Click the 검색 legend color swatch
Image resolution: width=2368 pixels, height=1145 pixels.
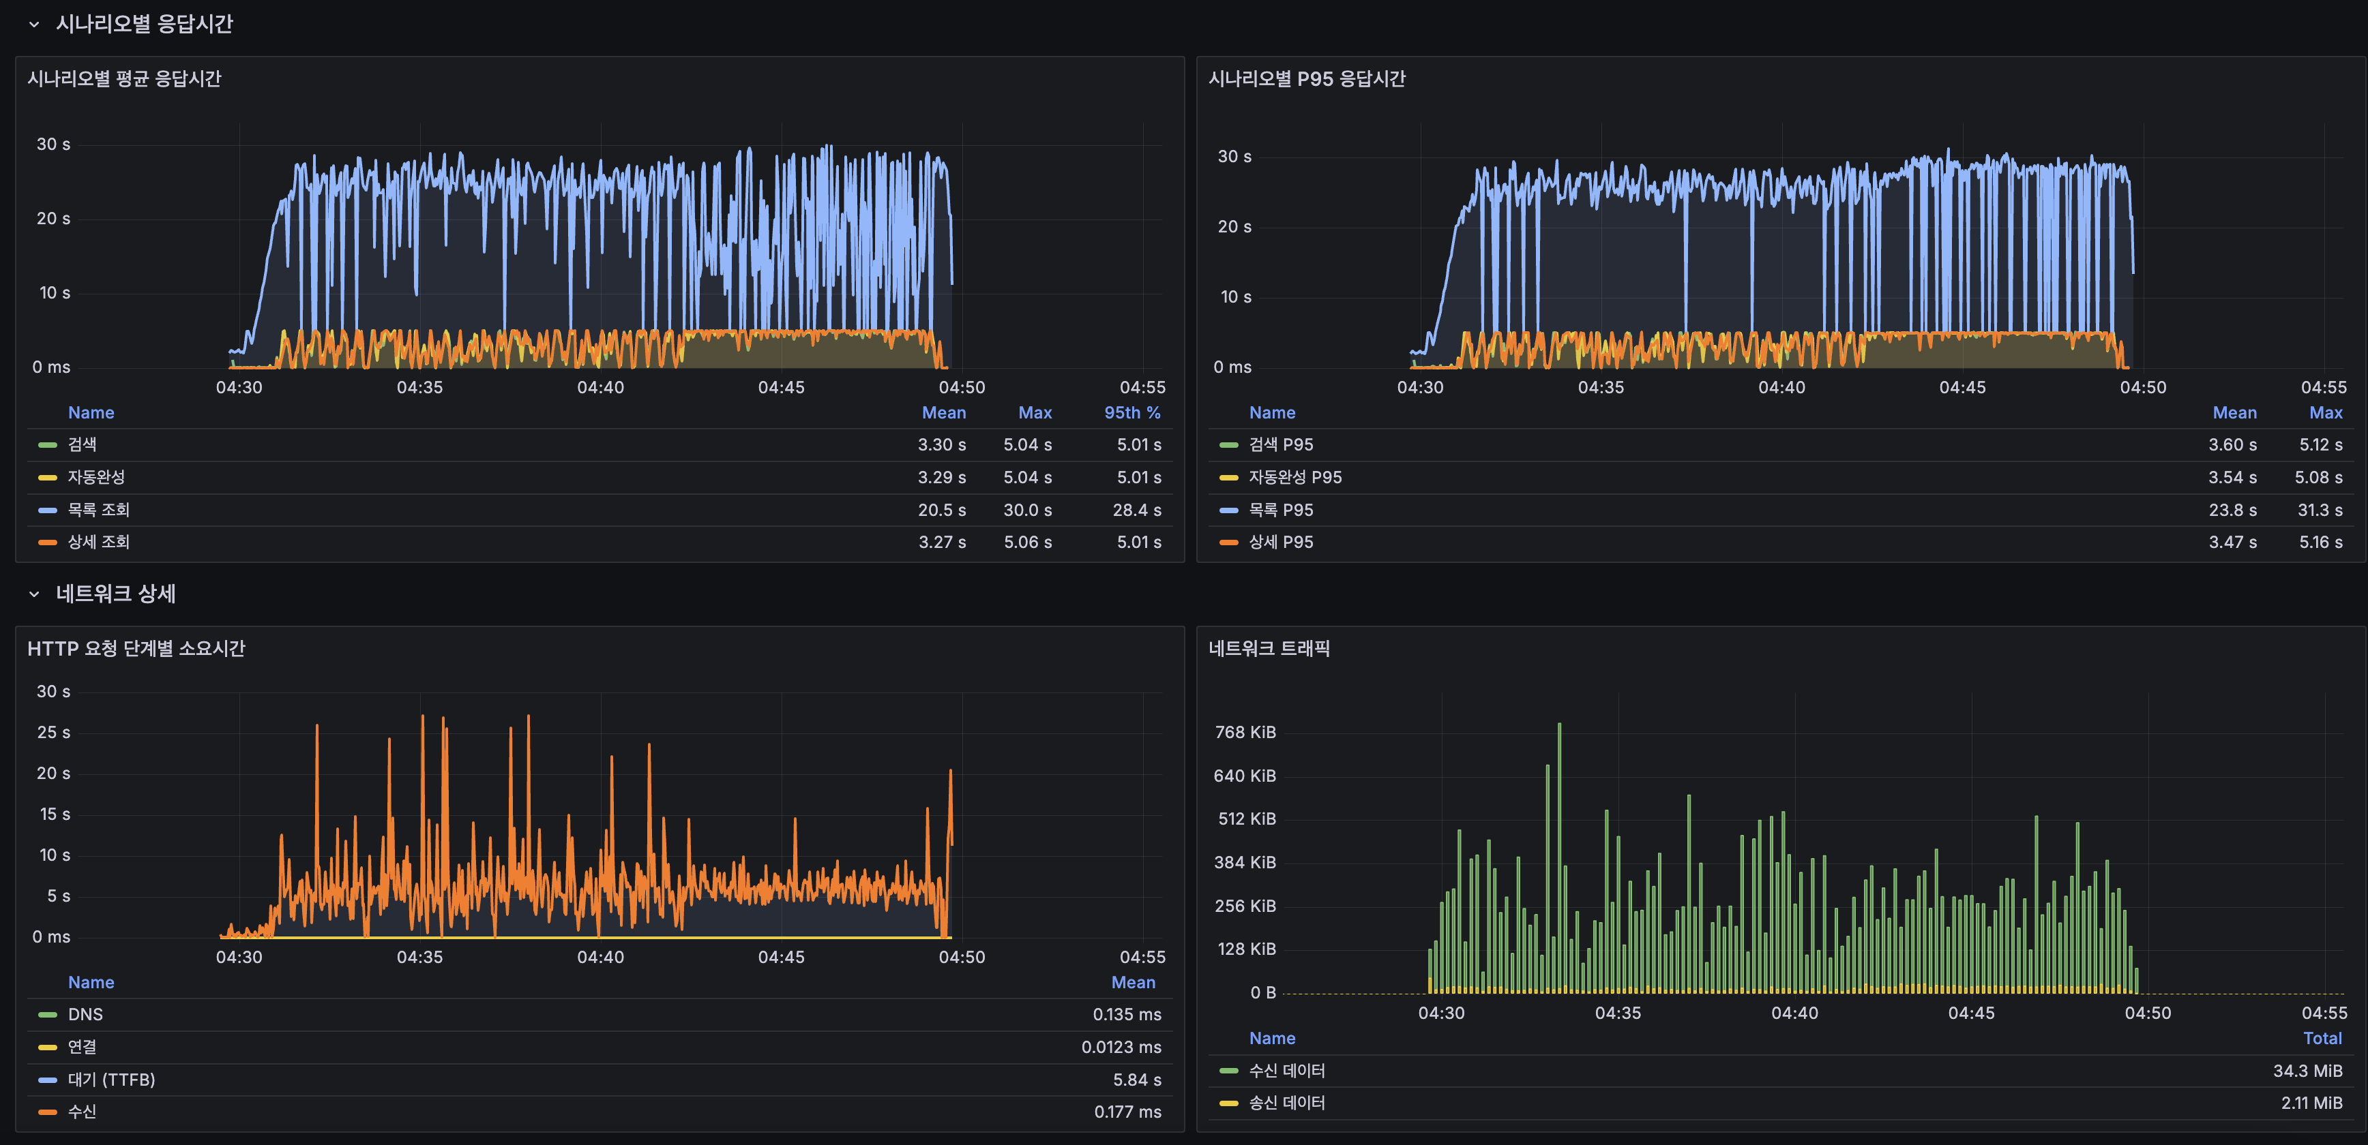pos(48,445)
